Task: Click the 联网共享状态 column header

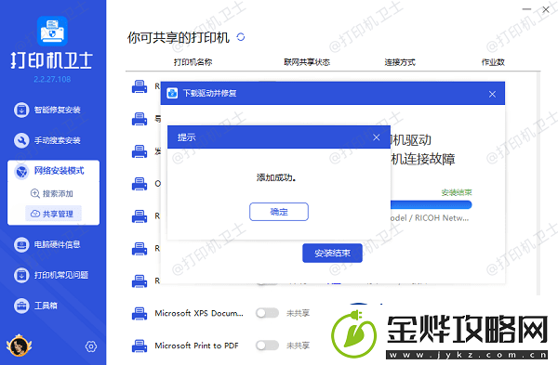Action: (x=307, y=62)
